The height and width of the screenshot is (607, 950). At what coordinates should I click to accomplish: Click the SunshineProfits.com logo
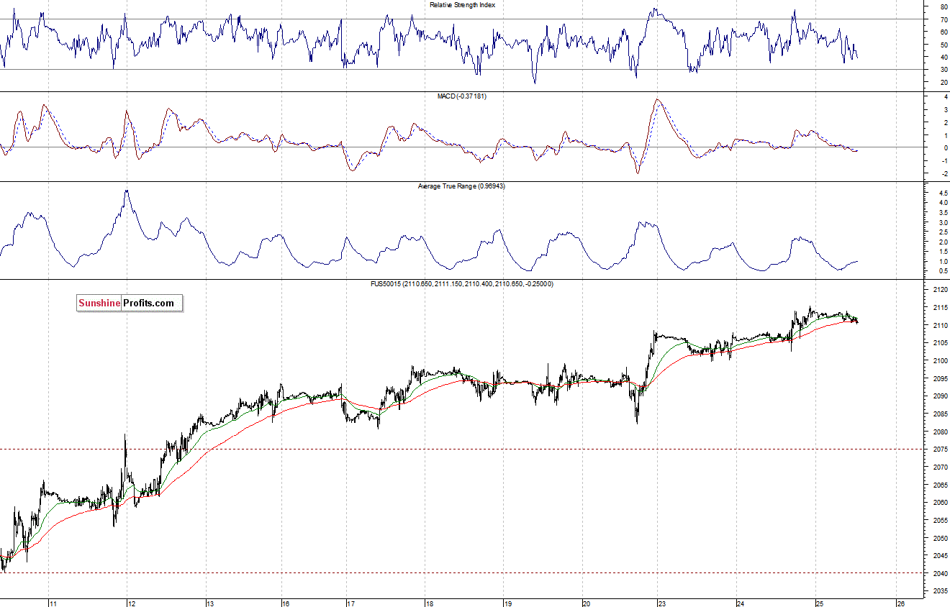130,303
